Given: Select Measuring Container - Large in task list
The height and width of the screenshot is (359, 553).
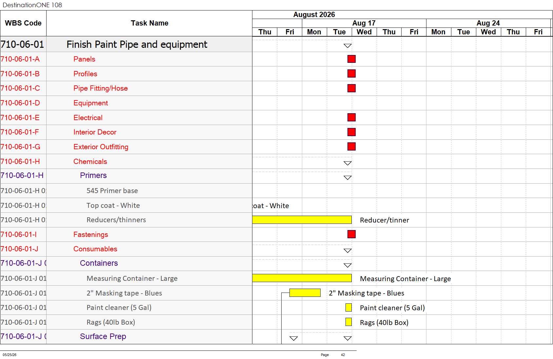Looking at the screenshot, I should coord(132,278).
